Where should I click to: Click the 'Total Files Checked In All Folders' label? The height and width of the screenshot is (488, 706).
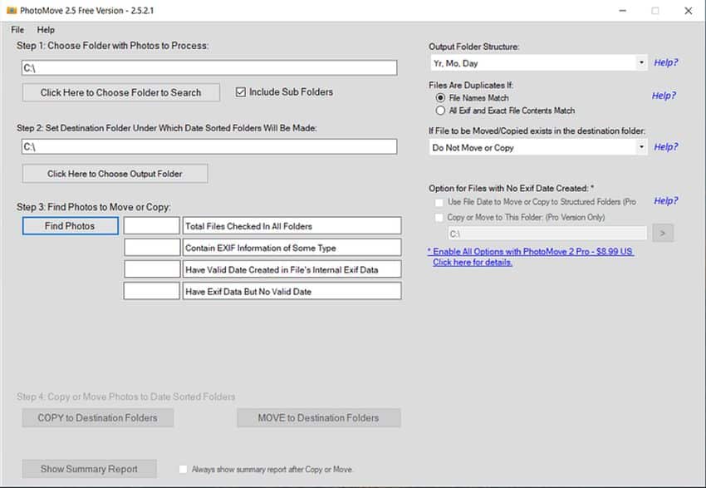click(x=292, y=226)
